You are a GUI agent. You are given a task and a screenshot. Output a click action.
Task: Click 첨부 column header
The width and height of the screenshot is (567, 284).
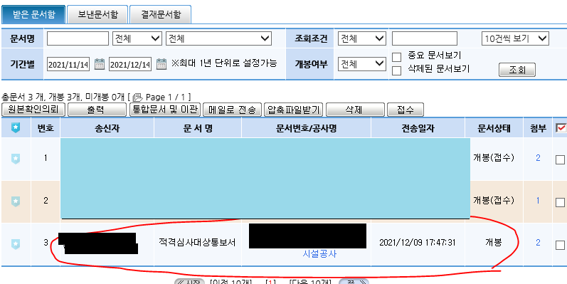pos(538,128)
